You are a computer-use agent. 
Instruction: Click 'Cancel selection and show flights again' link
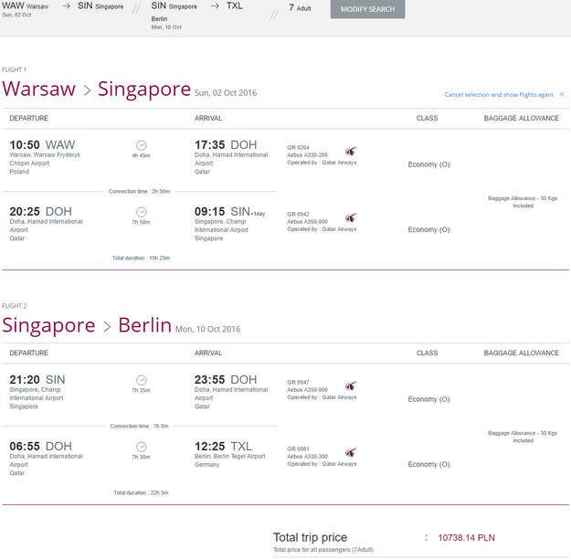pyautogui.click(x=499, y=95)
